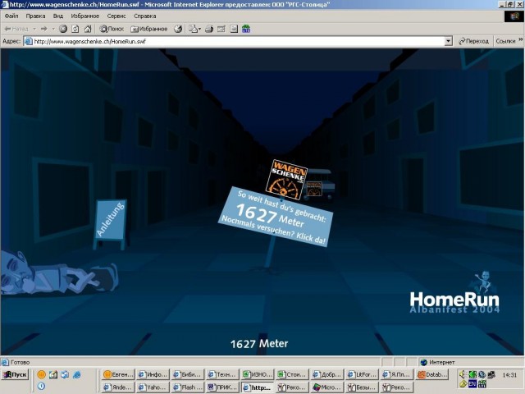This screenshot has width=525, height=394.
Task: Open the Правка menu
Action: tap(35, 16)
